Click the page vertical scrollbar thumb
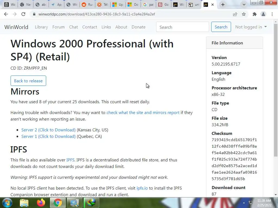 [276, 90]
